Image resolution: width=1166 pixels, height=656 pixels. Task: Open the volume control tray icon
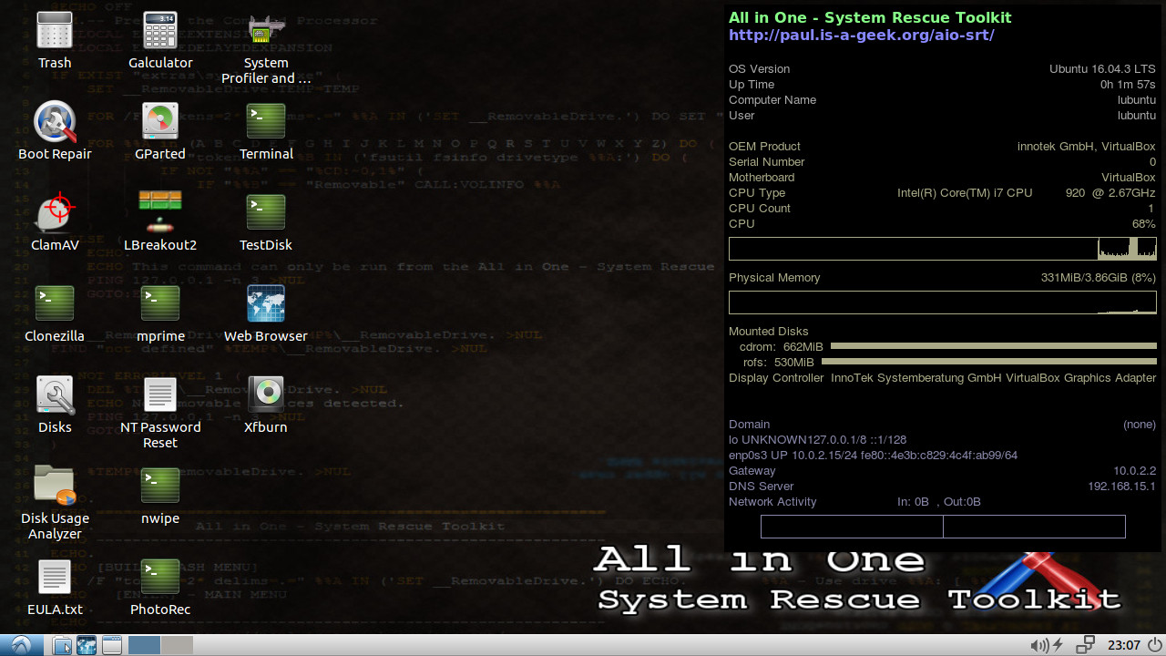click(1038, 645)
